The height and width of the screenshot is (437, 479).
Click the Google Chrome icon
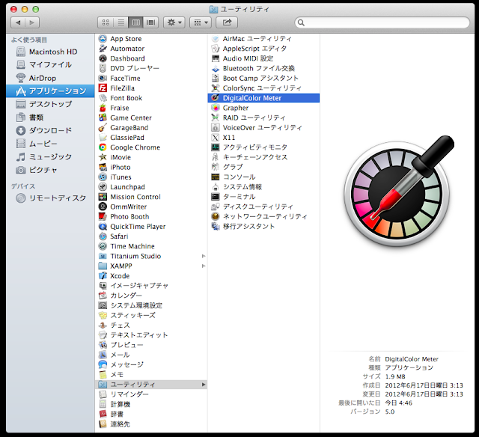(103, 147)
